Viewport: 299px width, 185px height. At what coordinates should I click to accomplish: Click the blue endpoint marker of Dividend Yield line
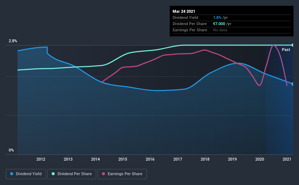pyautogui.click(x=292, y=84)
